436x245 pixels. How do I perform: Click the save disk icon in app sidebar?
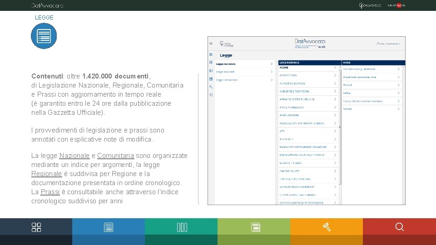tap(211, 78)
